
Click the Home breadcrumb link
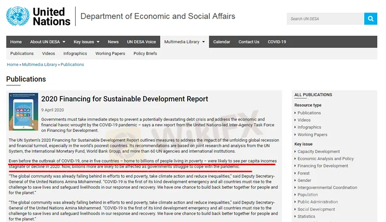click(13, 65)
